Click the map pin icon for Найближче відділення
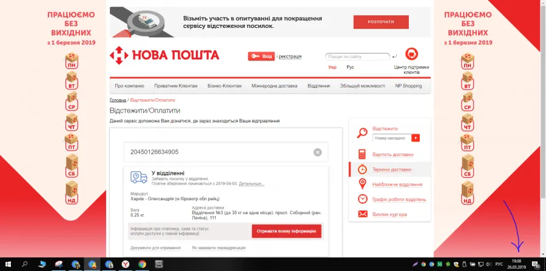Viewport: 546px width, 271px height. (363, 184)
